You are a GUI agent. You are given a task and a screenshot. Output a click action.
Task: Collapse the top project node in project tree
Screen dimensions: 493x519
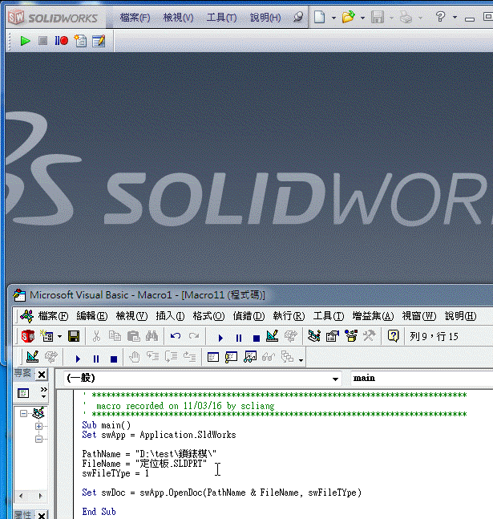click(x=23, y=413)
